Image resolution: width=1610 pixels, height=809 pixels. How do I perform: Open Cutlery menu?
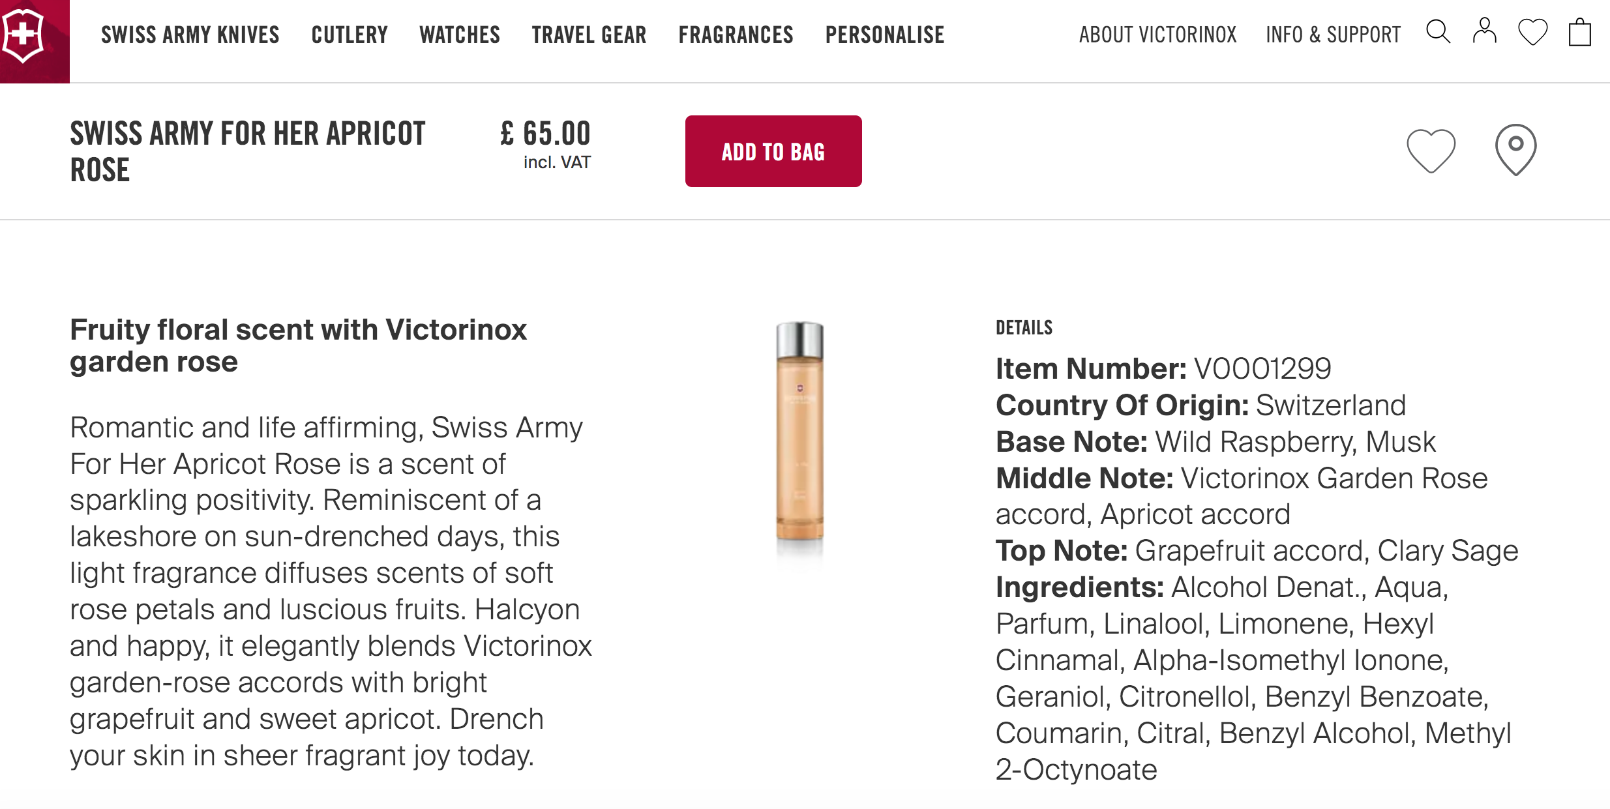point(350,35)
